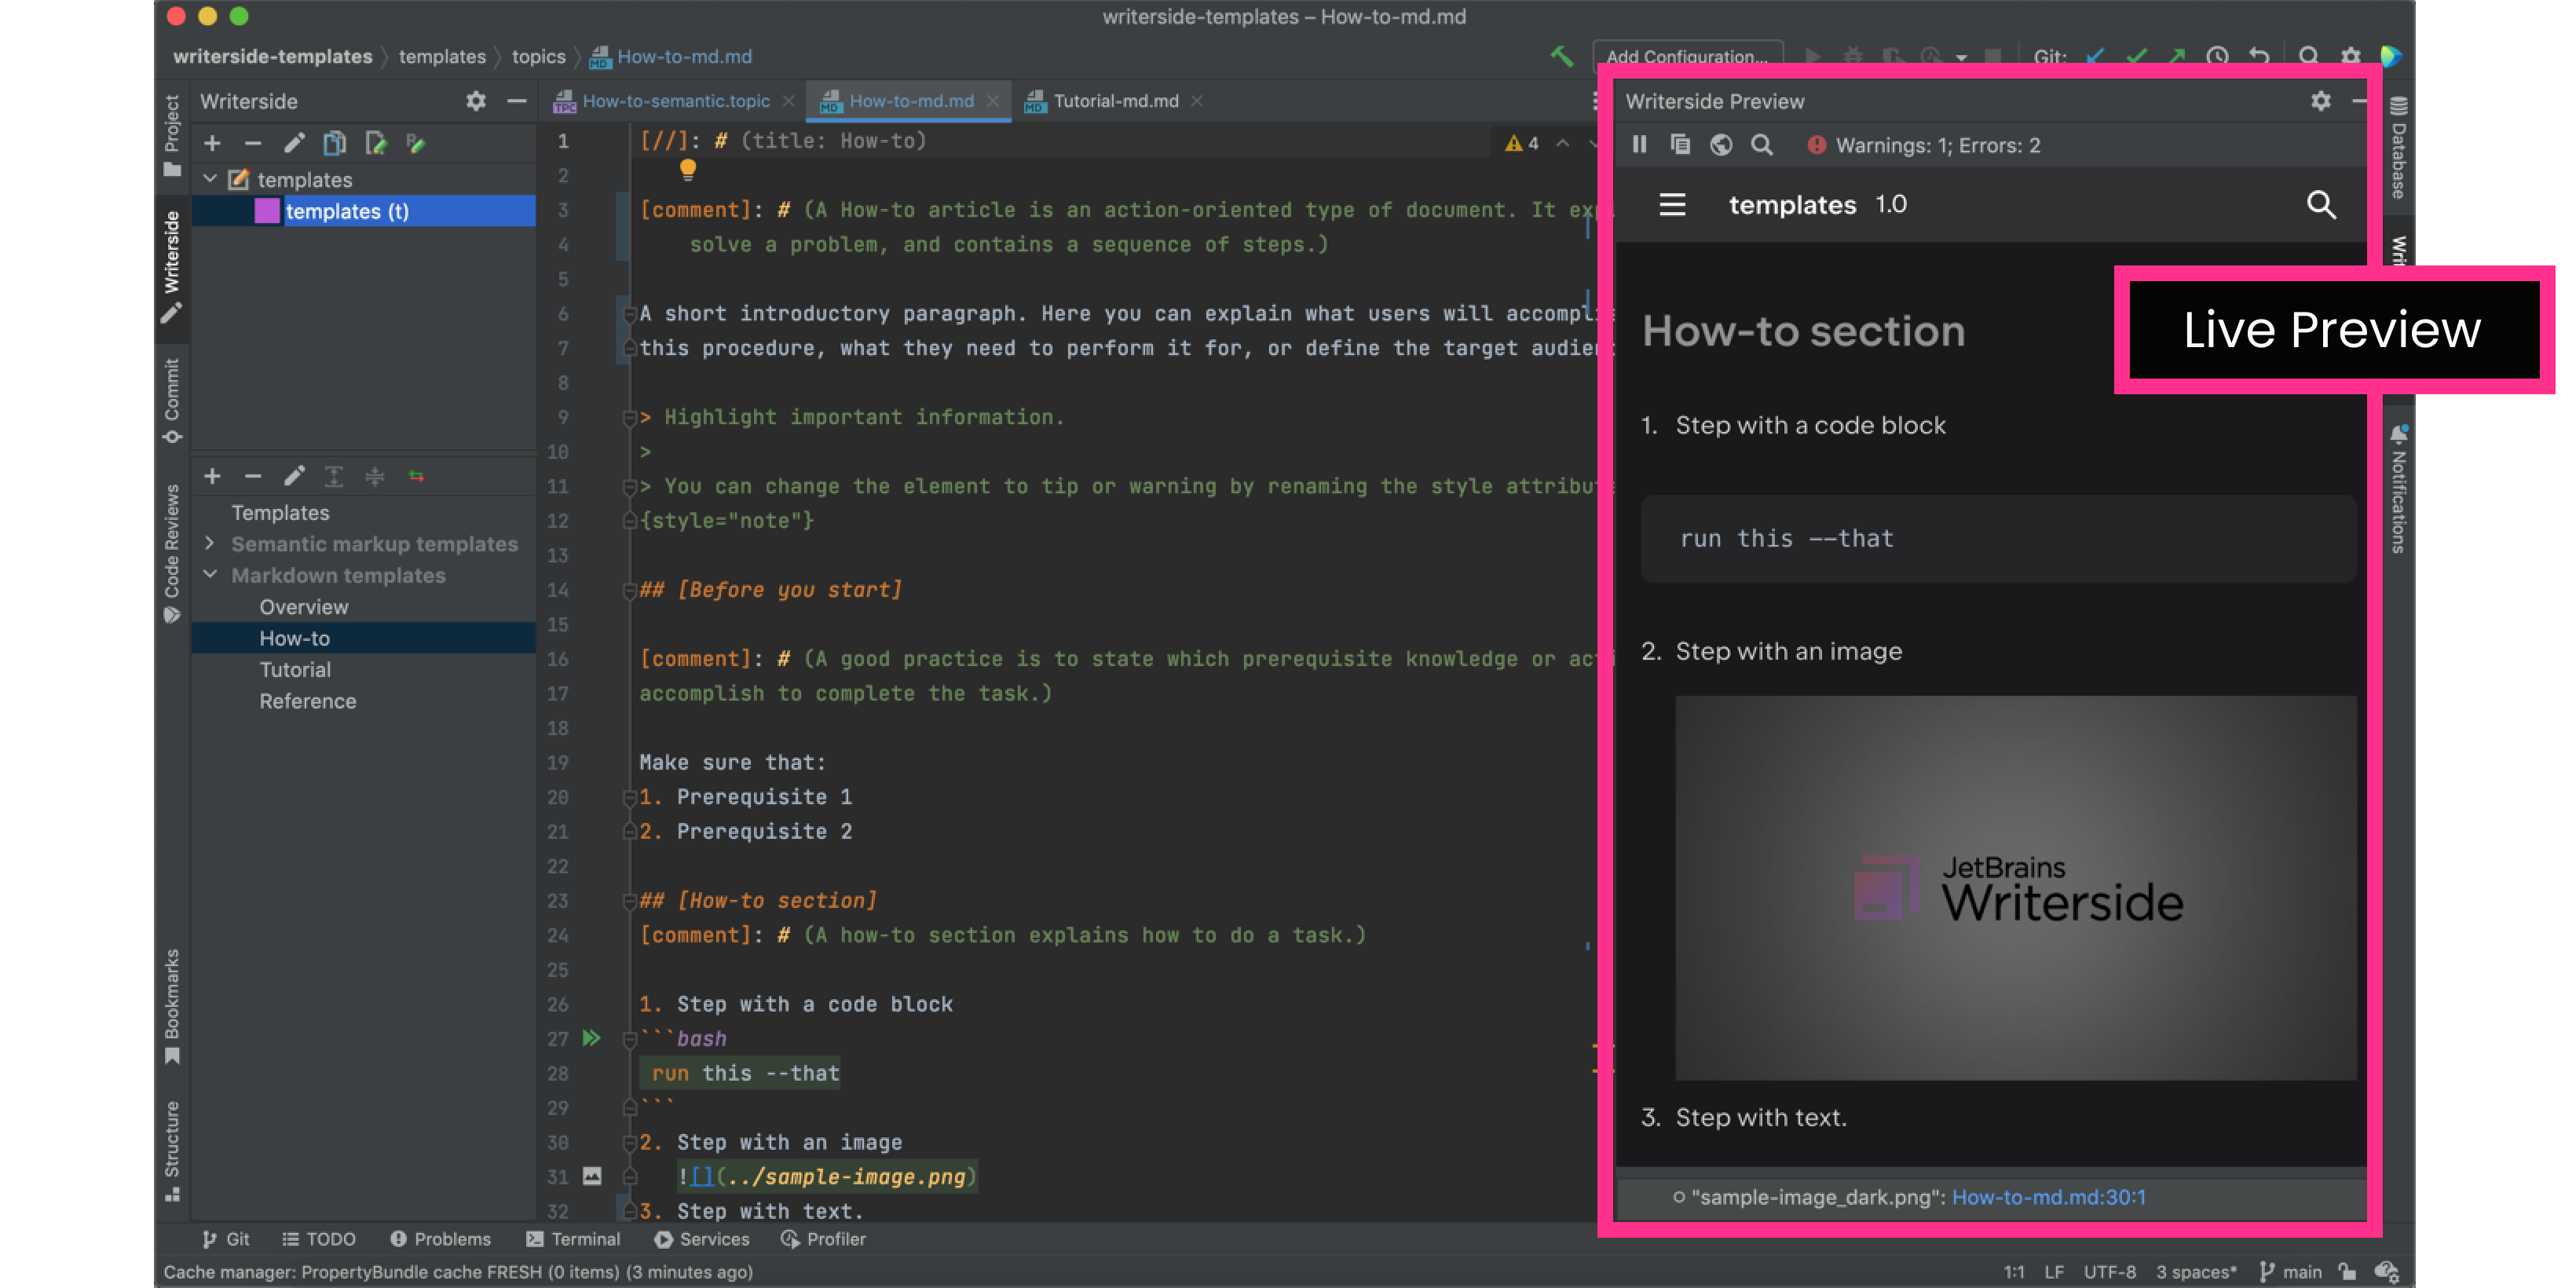2576x1288 pixels.
Task: Click image gutter icon at line 31
Action: [592, 1176]
